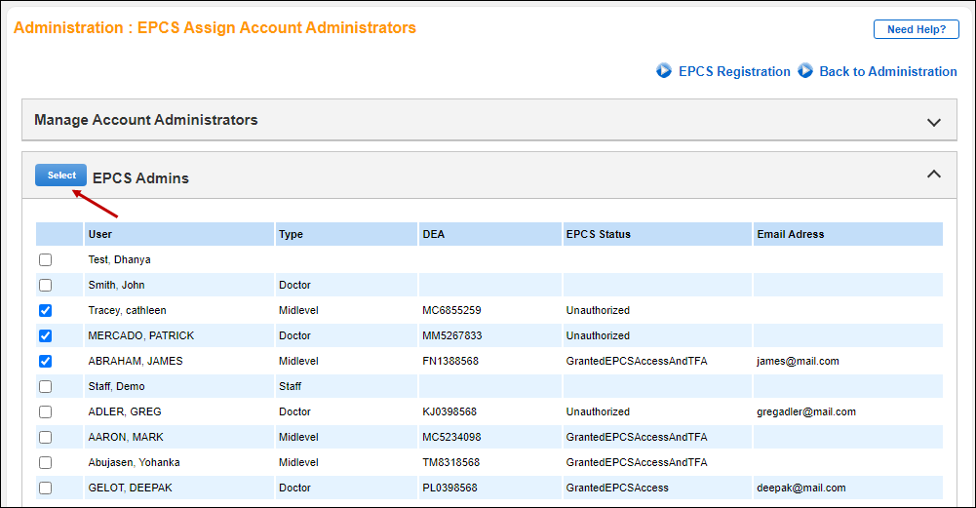Viewport: 976px width, 508px height.
Task: Click the Unauthorized status for ADLER, GREG
Action: (x=598, y=412)
